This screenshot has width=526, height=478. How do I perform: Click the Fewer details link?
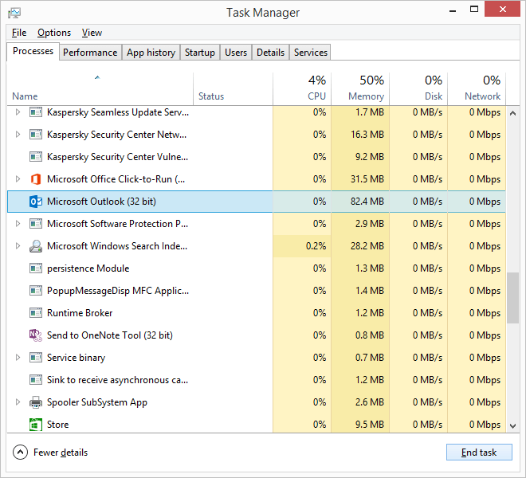[61, 453]
